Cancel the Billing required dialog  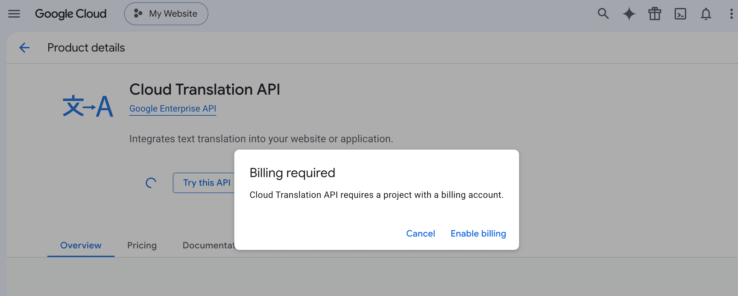pos(421,234)
